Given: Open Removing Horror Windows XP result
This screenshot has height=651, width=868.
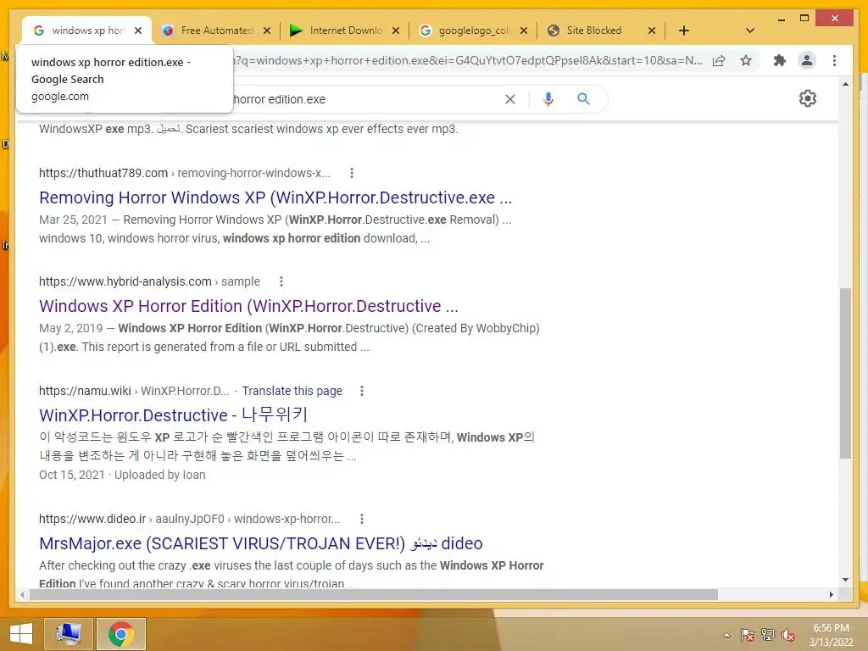Looking at the screenshot, I should click(x=275, y=198).
